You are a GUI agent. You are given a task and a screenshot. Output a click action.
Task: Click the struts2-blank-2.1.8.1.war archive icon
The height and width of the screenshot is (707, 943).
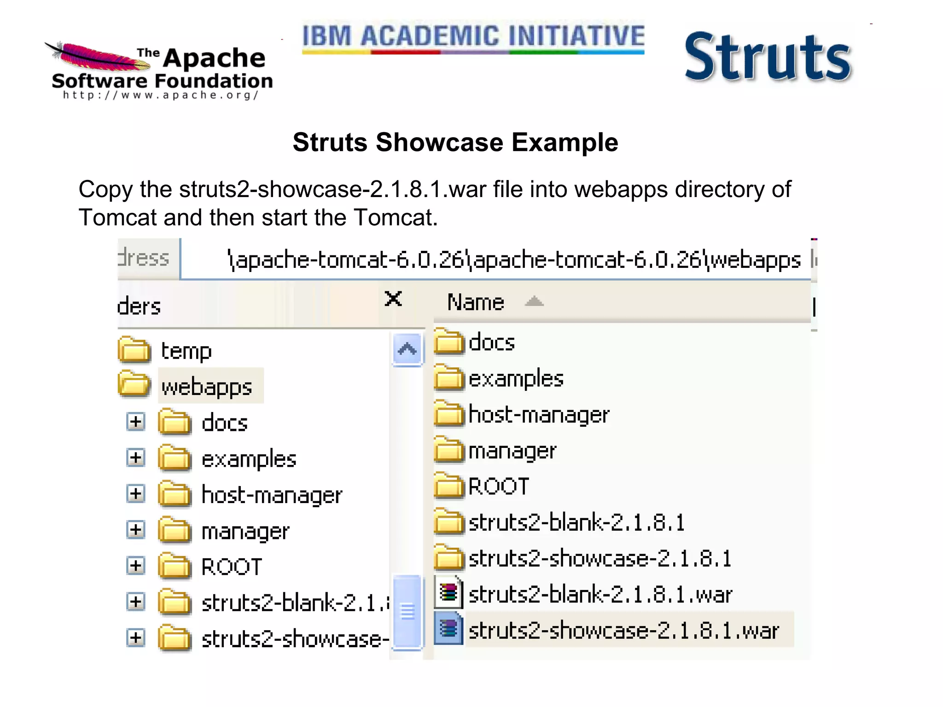click(448, 592)
